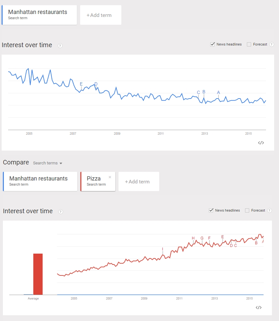Image resolution: width=279 pixels, height=321 pixels.
Task: Click top Add term box
Action: [101, 15]
